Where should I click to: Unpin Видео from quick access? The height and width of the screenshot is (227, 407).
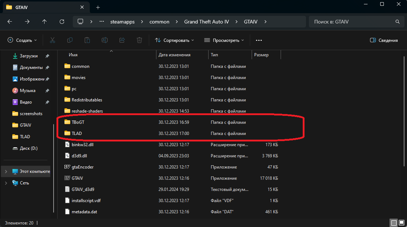[47, 102]
